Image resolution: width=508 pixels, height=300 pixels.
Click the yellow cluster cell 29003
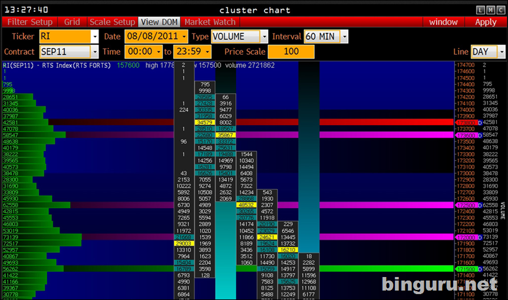coord(184,243)
